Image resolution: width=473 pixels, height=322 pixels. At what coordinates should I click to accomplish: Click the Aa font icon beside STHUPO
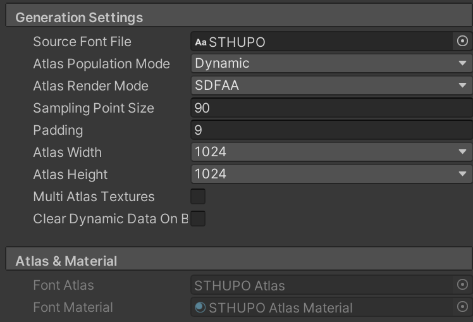(x=200, y=42)
